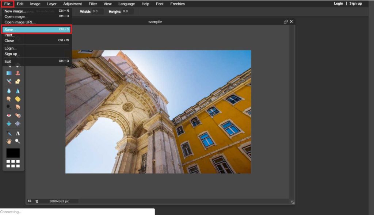Click the restore icon on the sample window
374x215 pixels.
(x=286, y=22)
